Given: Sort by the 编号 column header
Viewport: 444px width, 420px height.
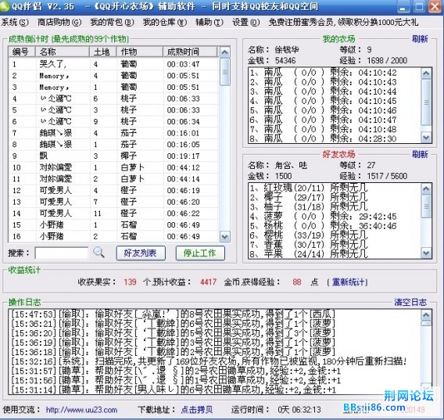Looking at the screenshot, I should pyautogui.click(x=22, y=52).
